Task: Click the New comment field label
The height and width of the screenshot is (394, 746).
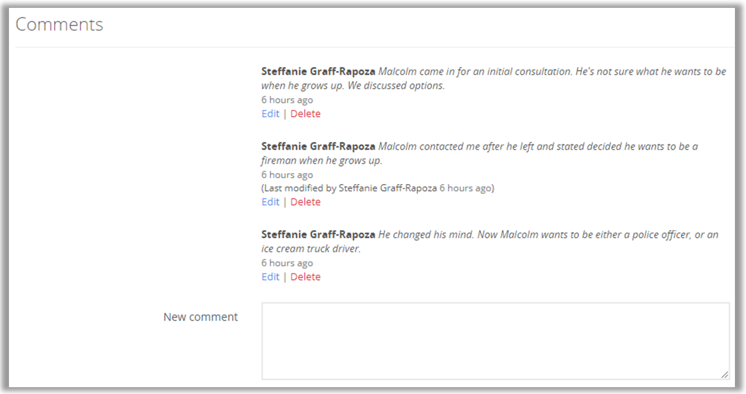Action: coord(201,317)
